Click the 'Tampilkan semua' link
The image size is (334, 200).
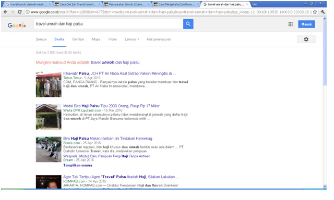78,165
